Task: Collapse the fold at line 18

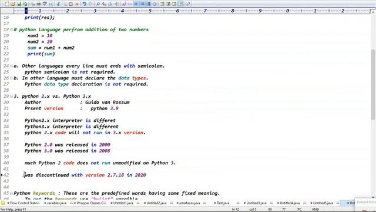Action: click(x=11, y=29)
